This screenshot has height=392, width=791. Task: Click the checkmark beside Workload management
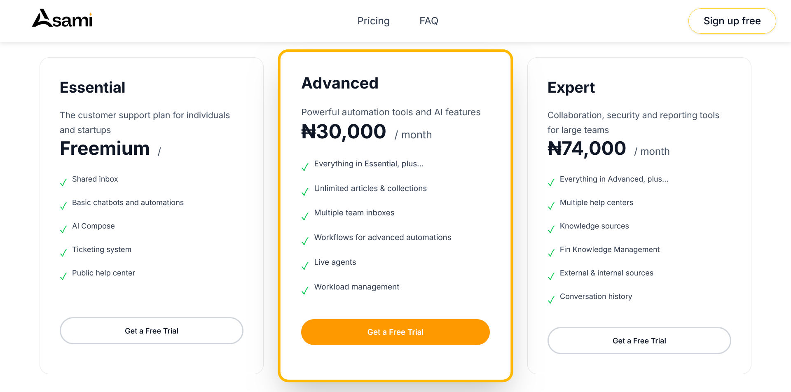305,291
